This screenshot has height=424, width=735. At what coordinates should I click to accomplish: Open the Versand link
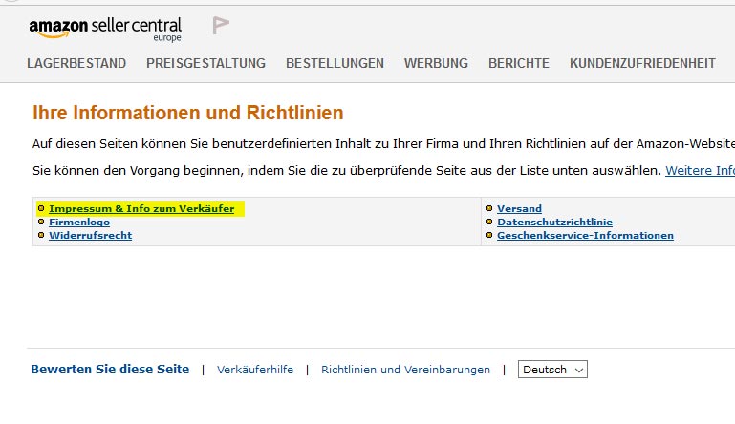click(x=519, y=208)
